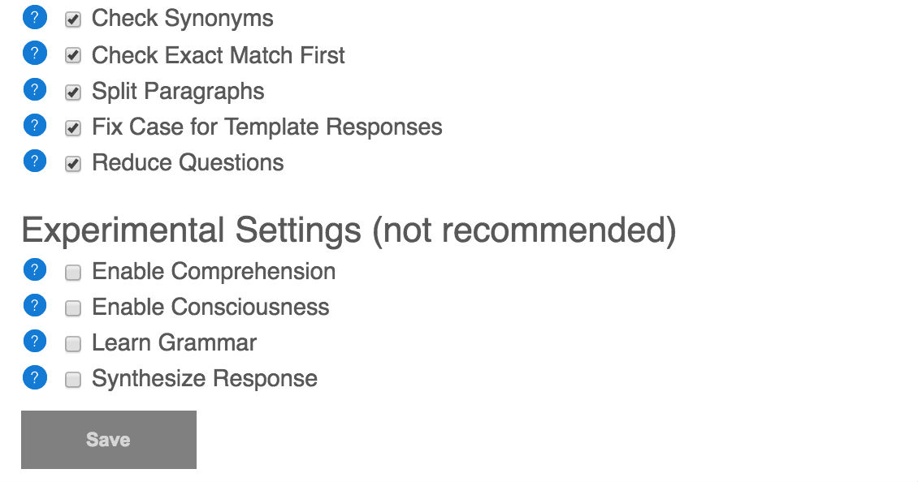This screenshot has width=918, height=482.
Task: Turn off Split Paragraphs checkbox
Action: click(73, 93)
